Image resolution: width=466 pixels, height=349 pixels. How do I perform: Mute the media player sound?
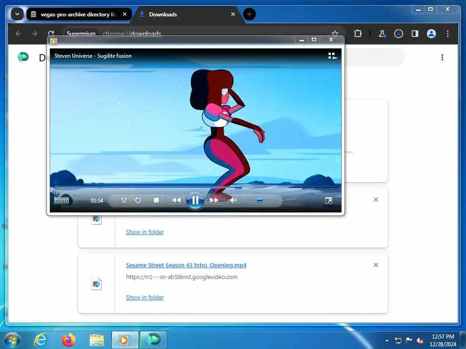coord(233,200)
